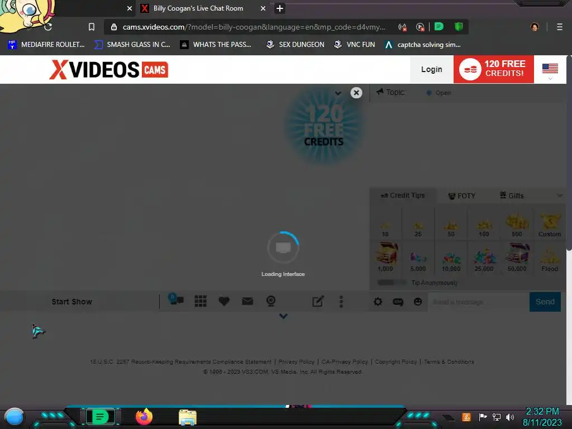
Task: Select the 25 credit tip
Action: coord(418,225)
